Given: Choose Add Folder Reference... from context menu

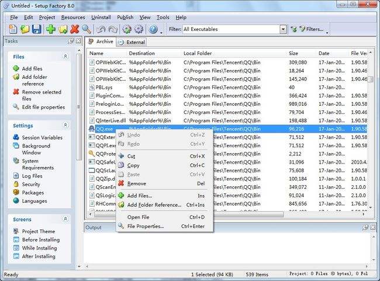Looking at the screenshot, I should coord(165,205).
